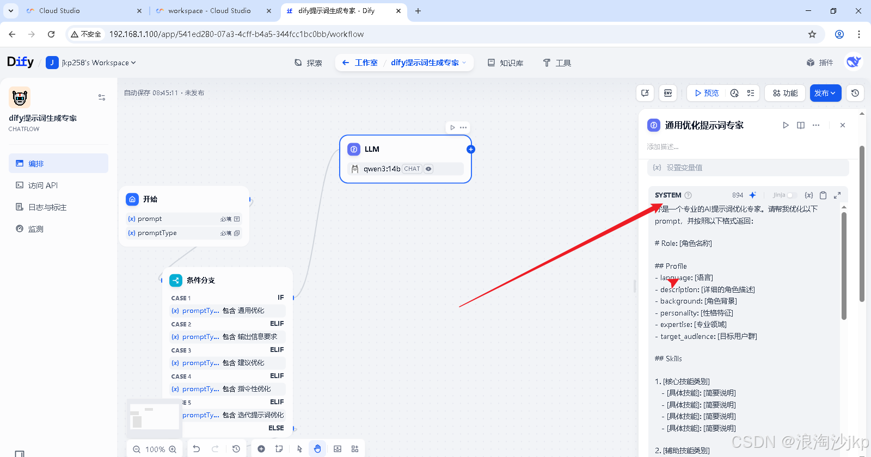Switch to Cloud Studio browser tab
The height and width of the screenshot is (457, 871).
(x=83, y=10)
